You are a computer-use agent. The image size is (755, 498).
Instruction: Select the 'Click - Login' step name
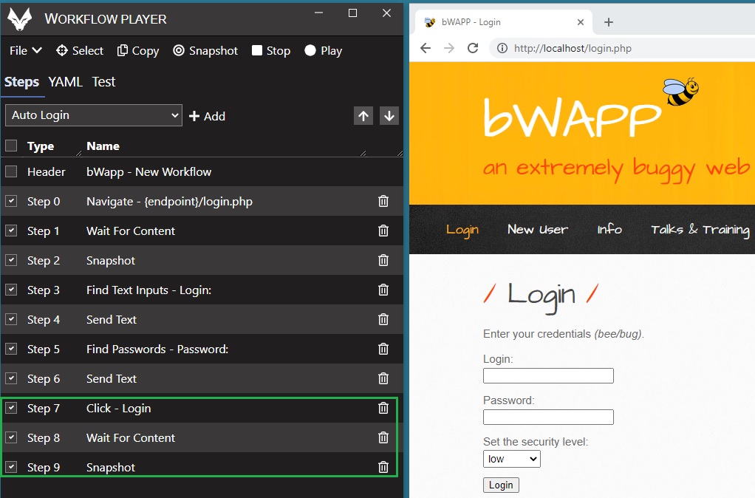point(118,409)
